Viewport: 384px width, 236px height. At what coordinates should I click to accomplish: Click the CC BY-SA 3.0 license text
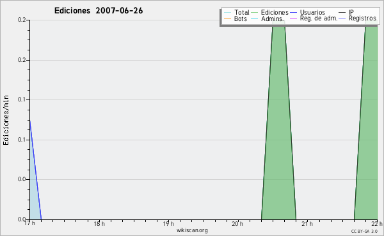(x=364, y=231)
